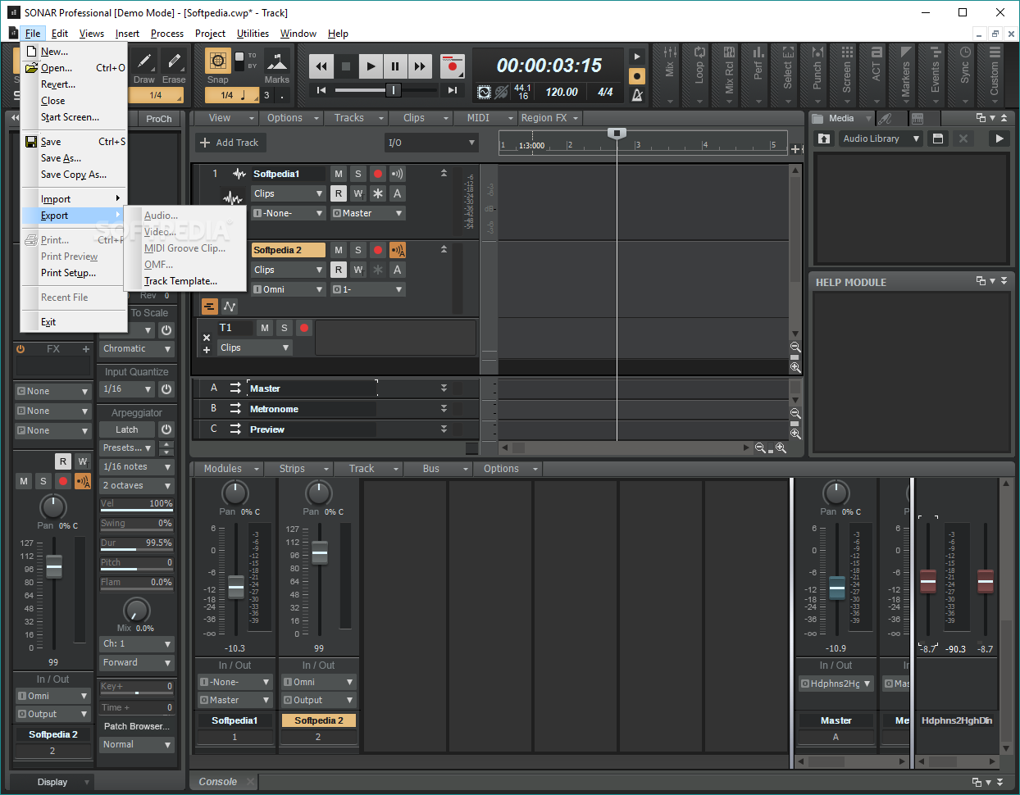The image size is (1020, 795).
Task: Toggle input echo on Softpedia 2 track
Action: click(398, 250)
